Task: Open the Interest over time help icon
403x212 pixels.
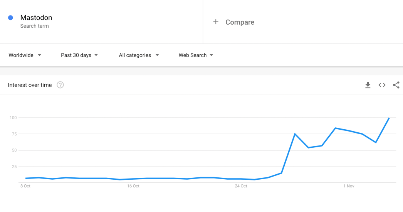Action: click(60, 85)
